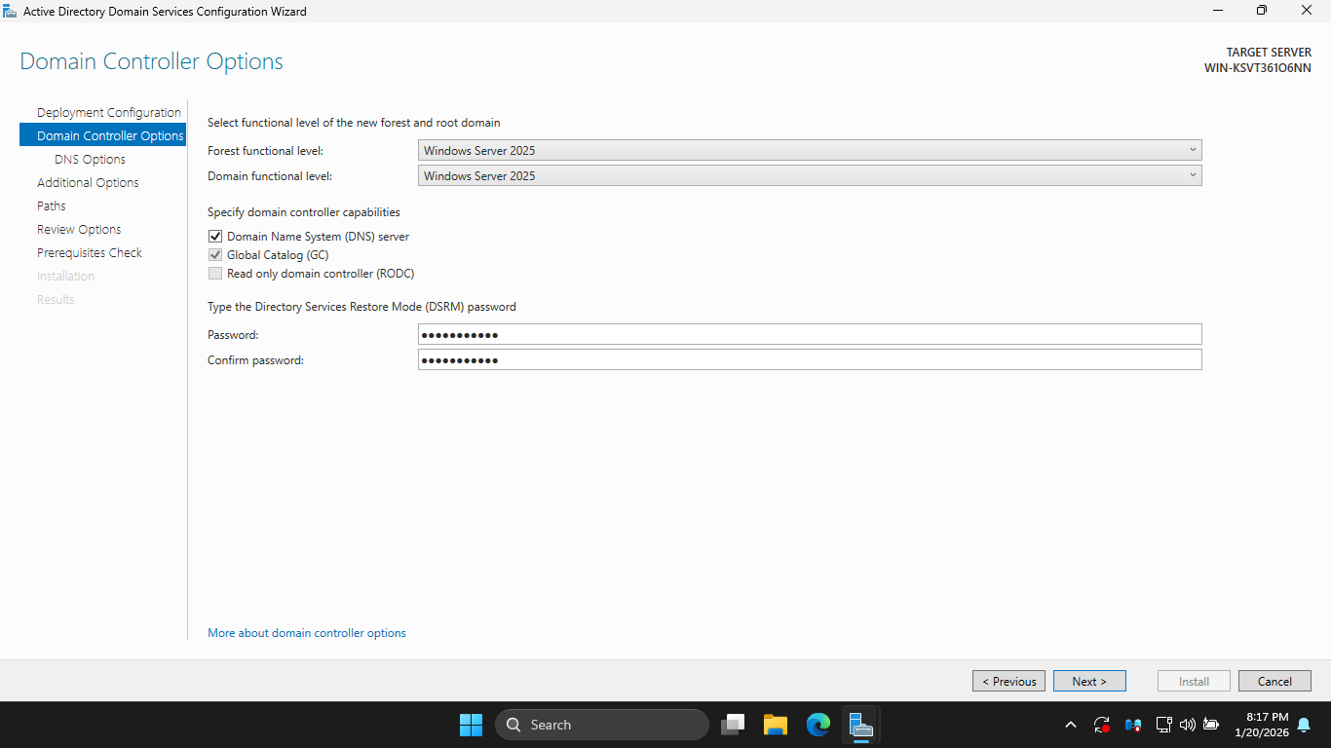Screen dimensions: 1331x748
Task: Open More about domain controller options link
Action: coord(307,633)
